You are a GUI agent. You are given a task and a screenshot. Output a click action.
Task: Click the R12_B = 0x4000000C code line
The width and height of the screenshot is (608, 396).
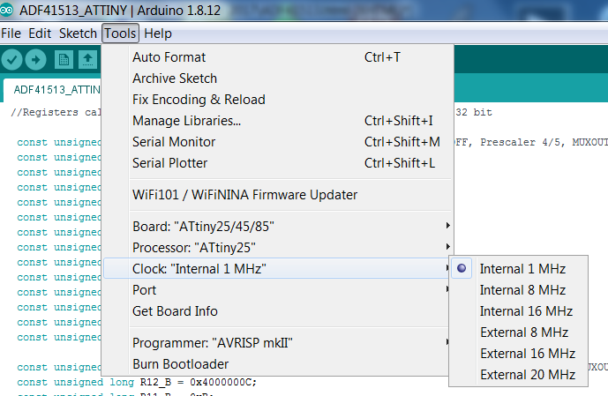137,383
